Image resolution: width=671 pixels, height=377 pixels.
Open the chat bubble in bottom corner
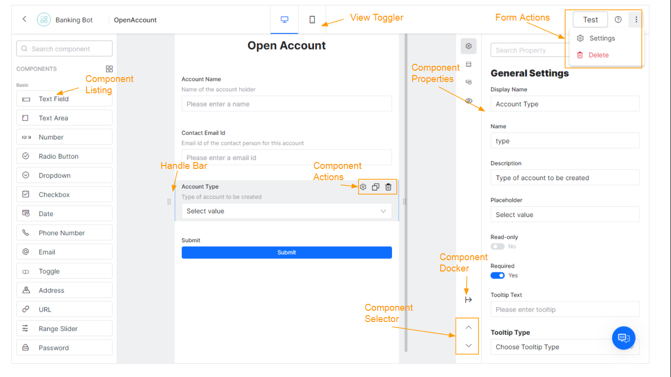[x=623, y=338]
